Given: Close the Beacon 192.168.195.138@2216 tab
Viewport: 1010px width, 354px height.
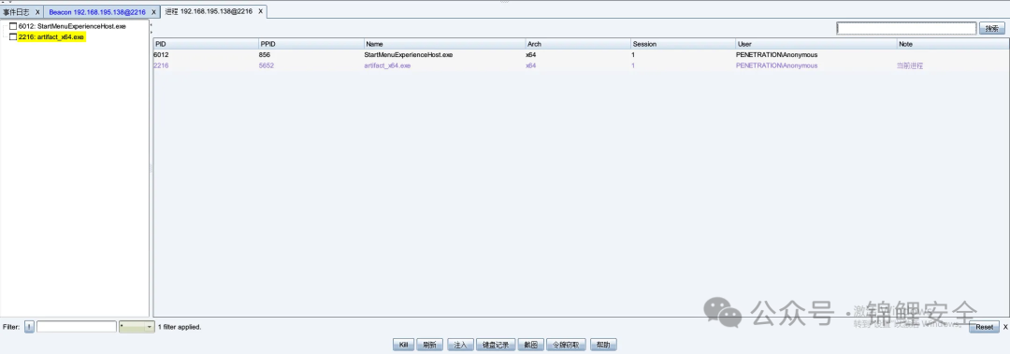Looking at the screenshot, I should (x=154, y=12).
